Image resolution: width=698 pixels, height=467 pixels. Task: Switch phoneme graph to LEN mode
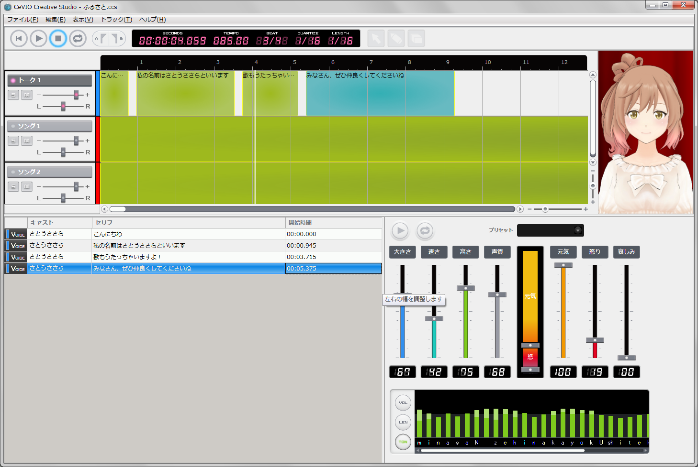point(403,423)
